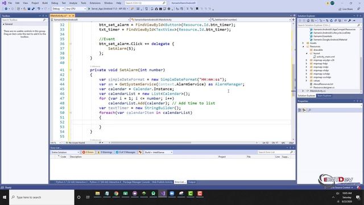The height and width of the screenshot is (205, 364).
Task: Click the Navigate Backward toolbar icon
Action: 6,9
